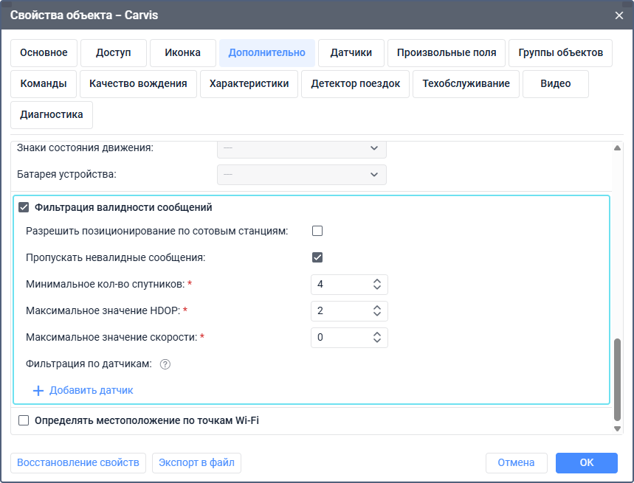Go to the Диагностика tab

point(52,115)
